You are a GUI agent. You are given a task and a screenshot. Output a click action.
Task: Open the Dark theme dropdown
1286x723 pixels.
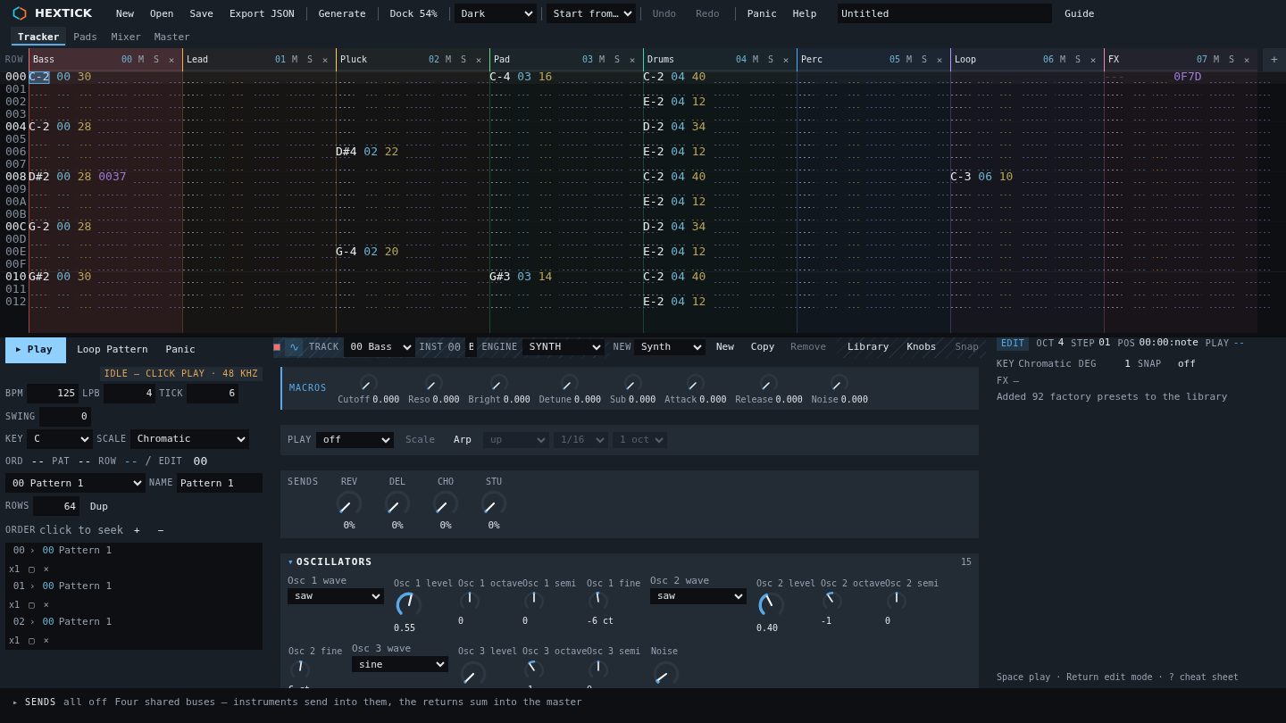(496, 13)
